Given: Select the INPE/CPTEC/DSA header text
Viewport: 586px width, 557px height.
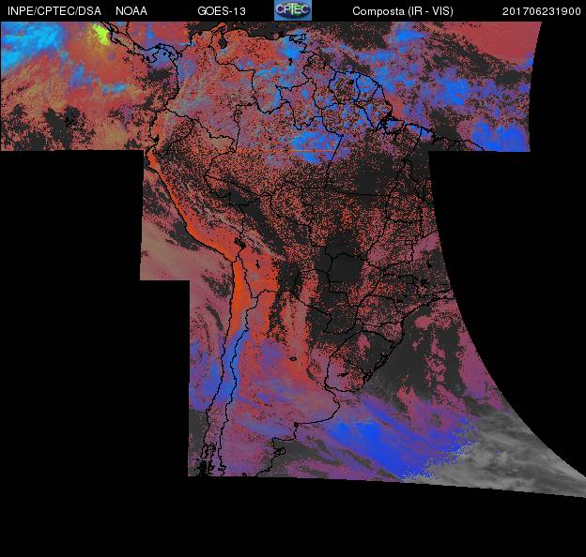Looking at the screenshot, I should click(54, 11).
